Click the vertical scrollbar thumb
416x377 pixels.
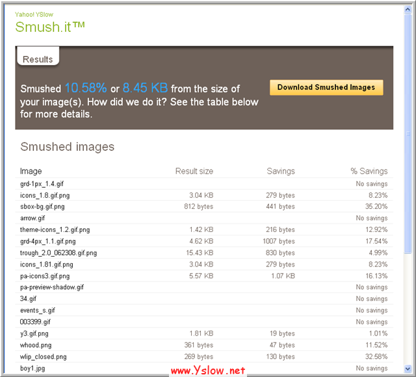coord(408,133)
